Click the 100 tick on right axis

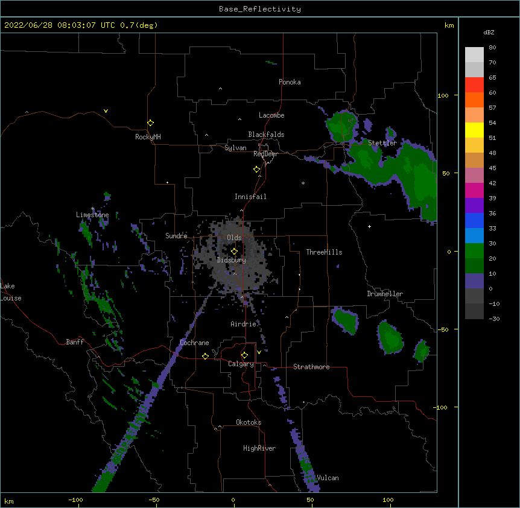click(443, 95)
